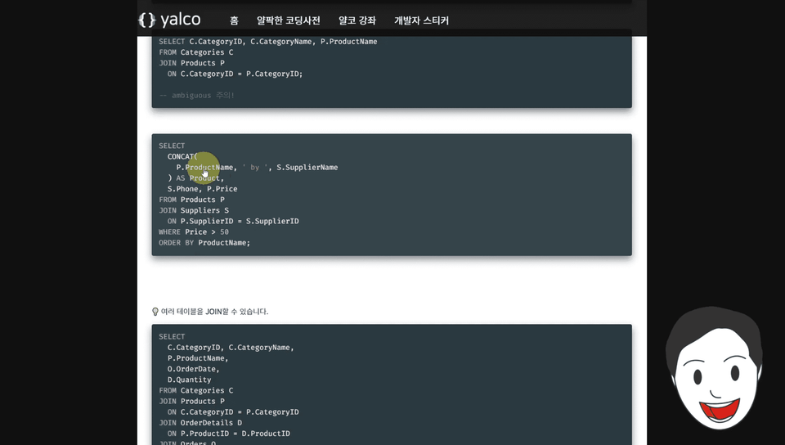Click the 'S.Phone, P.Price' line
The image size is (785, 445).
[202, 189]
